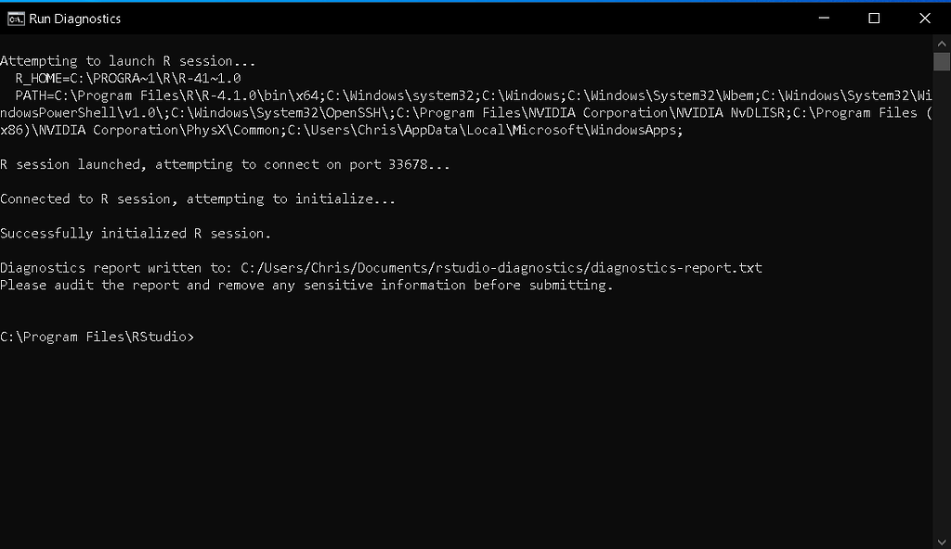The width and height of the screenshot is (951, 549).
Task: Click the port 33678 connection message
Action: pyautogui.click(x=223, y=164)
